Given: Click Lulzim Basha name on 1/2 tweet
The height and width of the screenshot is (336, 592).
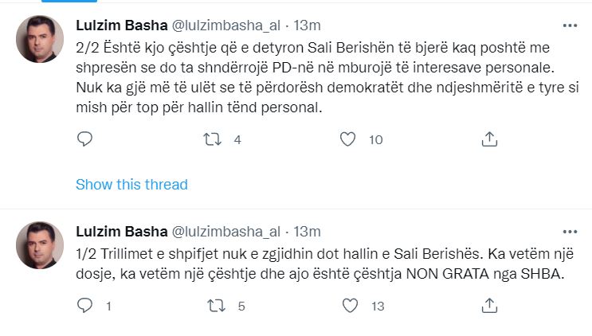Looking at the screenshot, I should point(121,232).
